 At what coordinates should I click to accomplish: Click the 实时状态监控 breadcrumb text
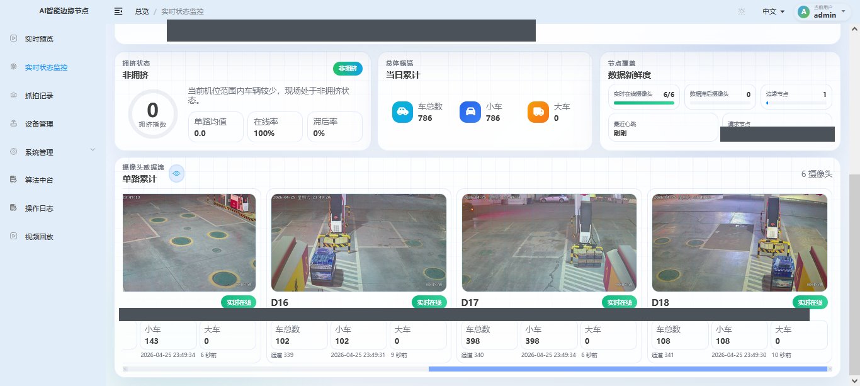183,11
